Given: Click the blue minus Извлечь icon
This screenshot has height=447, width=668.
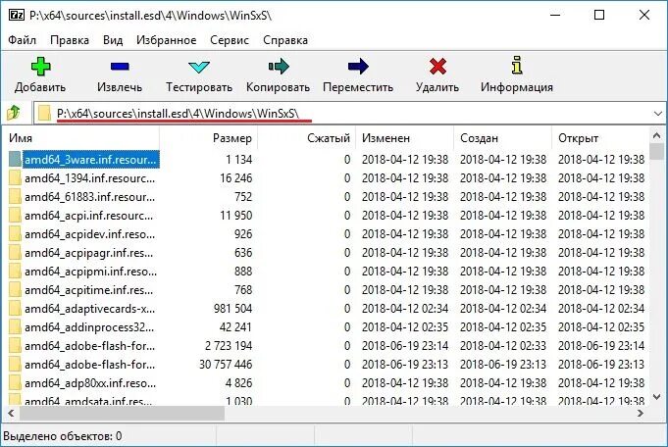Looking at the screenshot, I should click(120, 66).
